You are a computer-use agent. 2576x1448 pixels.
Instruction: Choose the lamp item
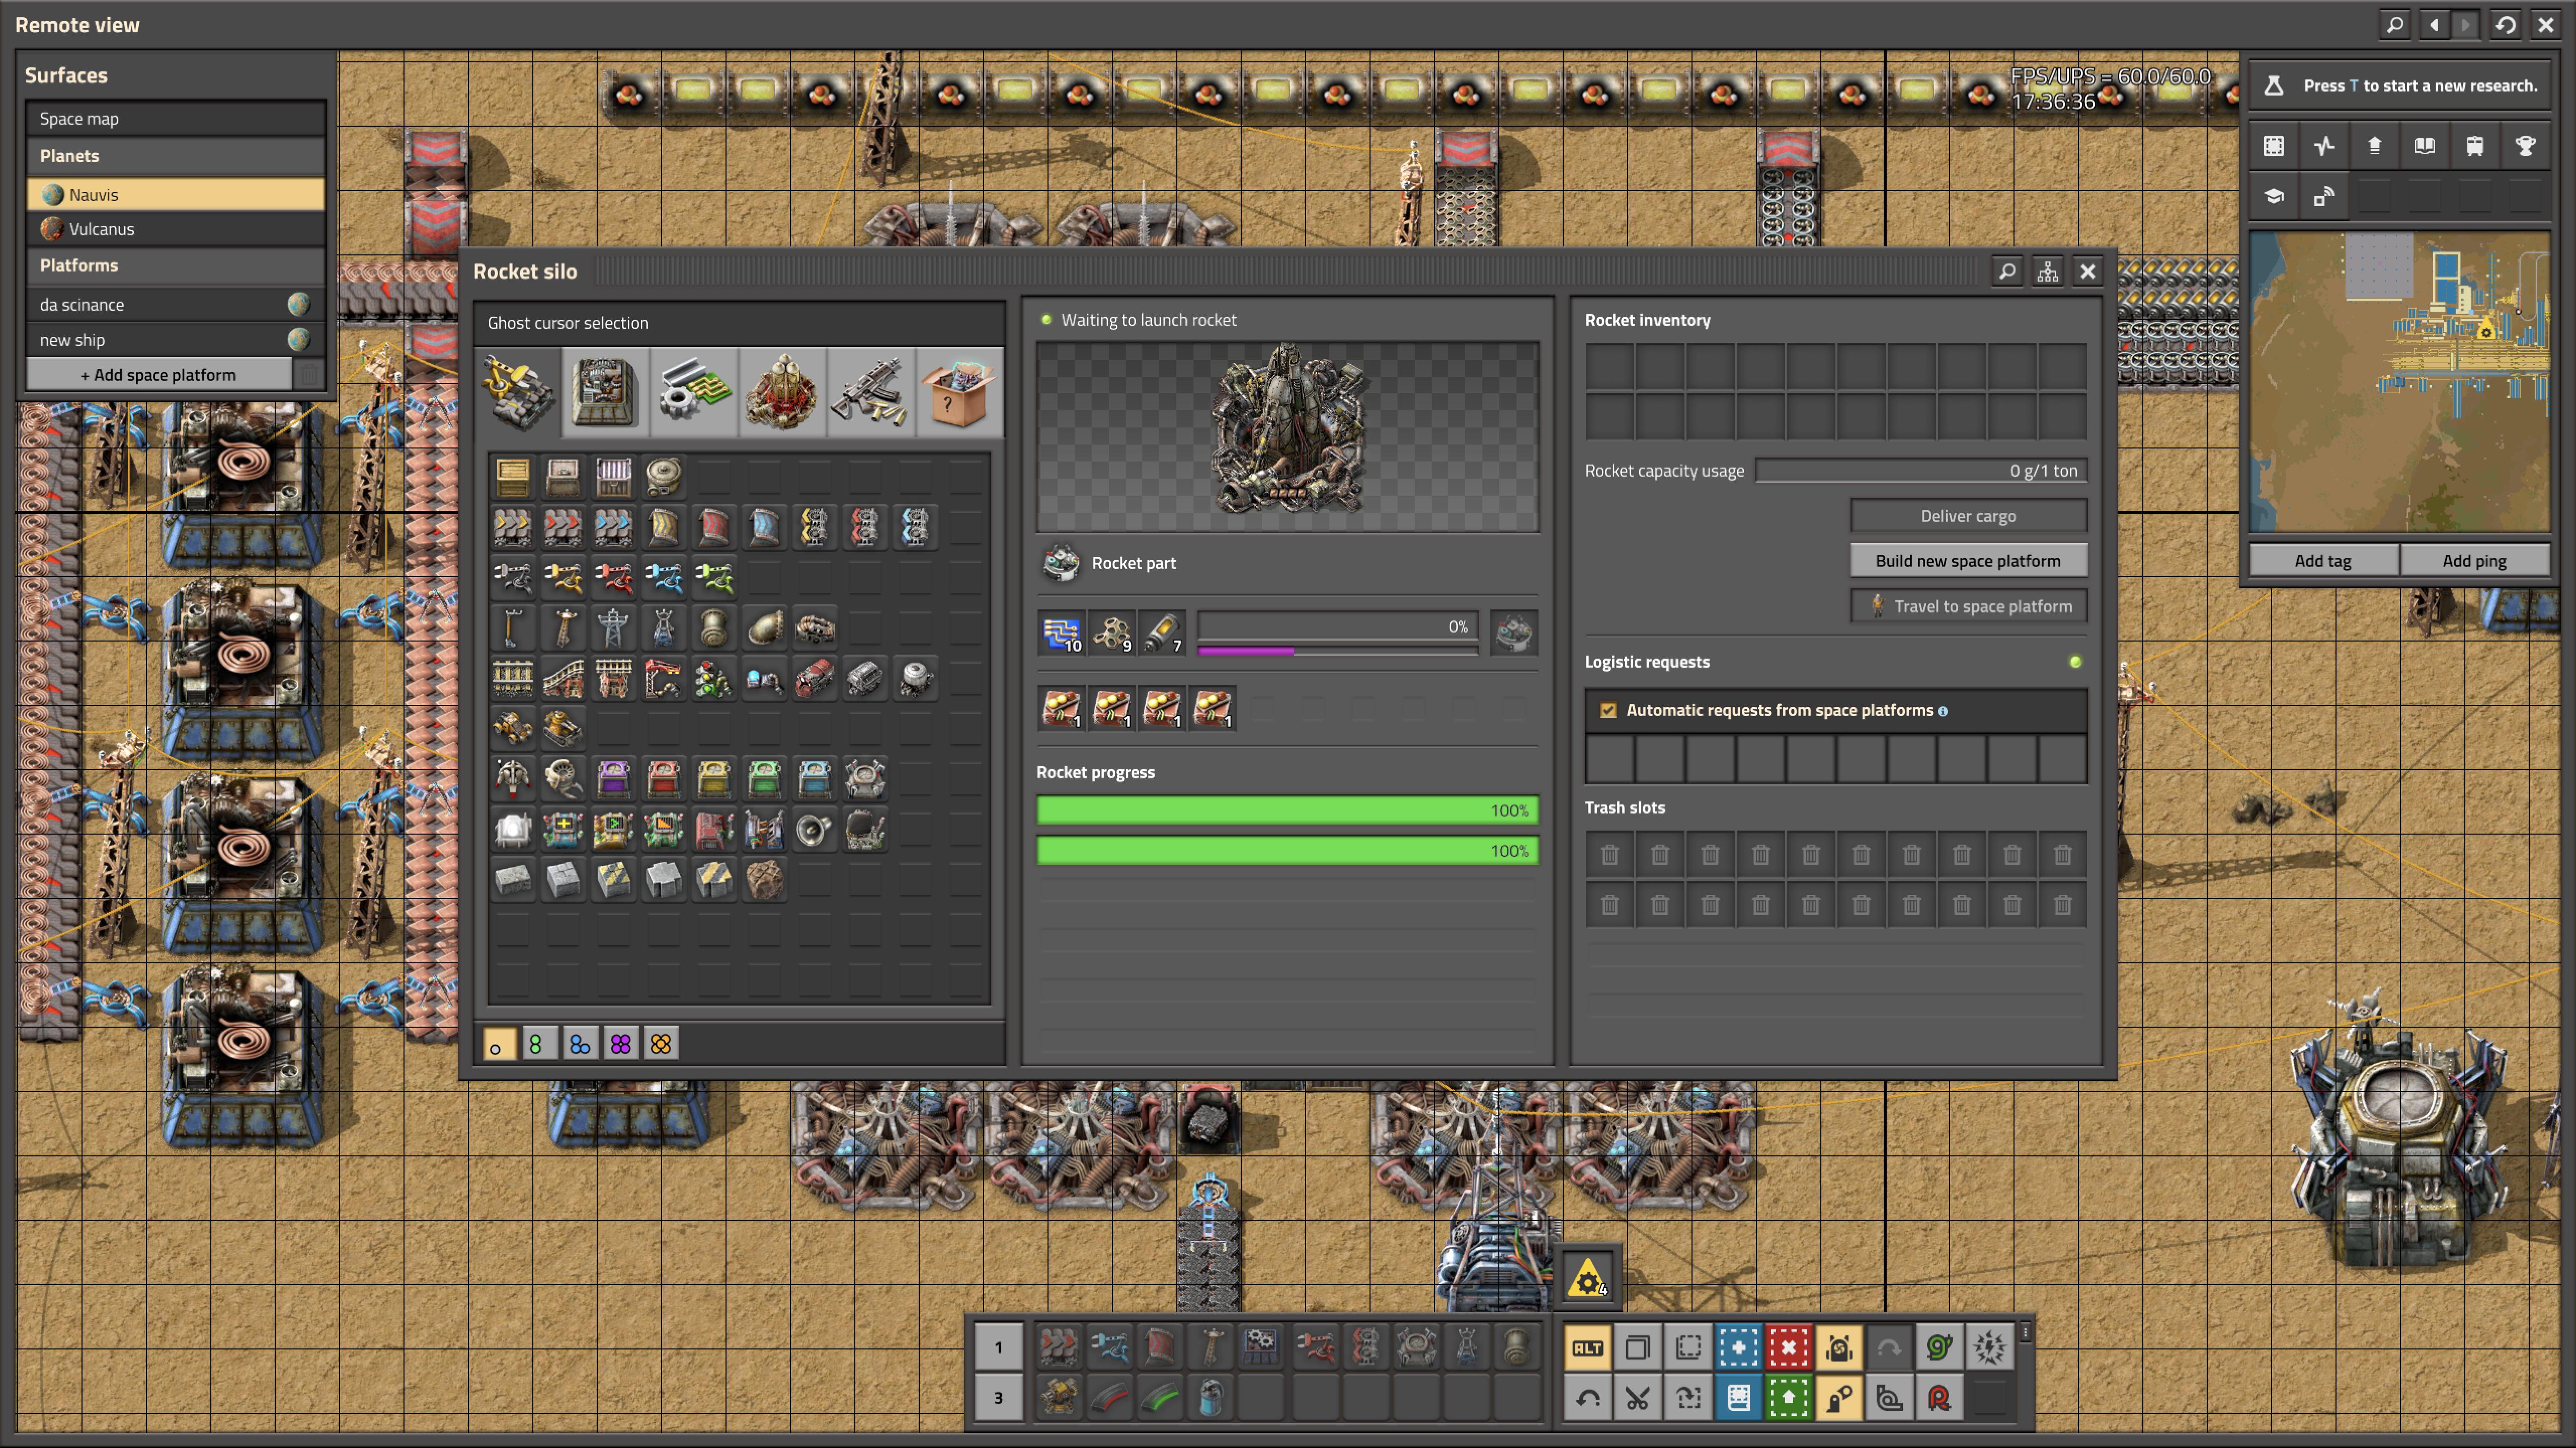(513, 831)
